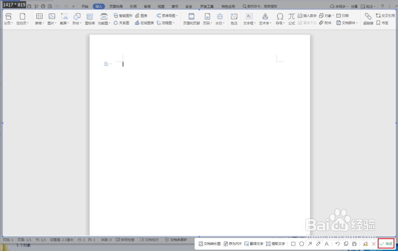This screenshot has height=251, width=398.
Task: Select the ellipse annotation tool
Action: click(x=302, y=244)
